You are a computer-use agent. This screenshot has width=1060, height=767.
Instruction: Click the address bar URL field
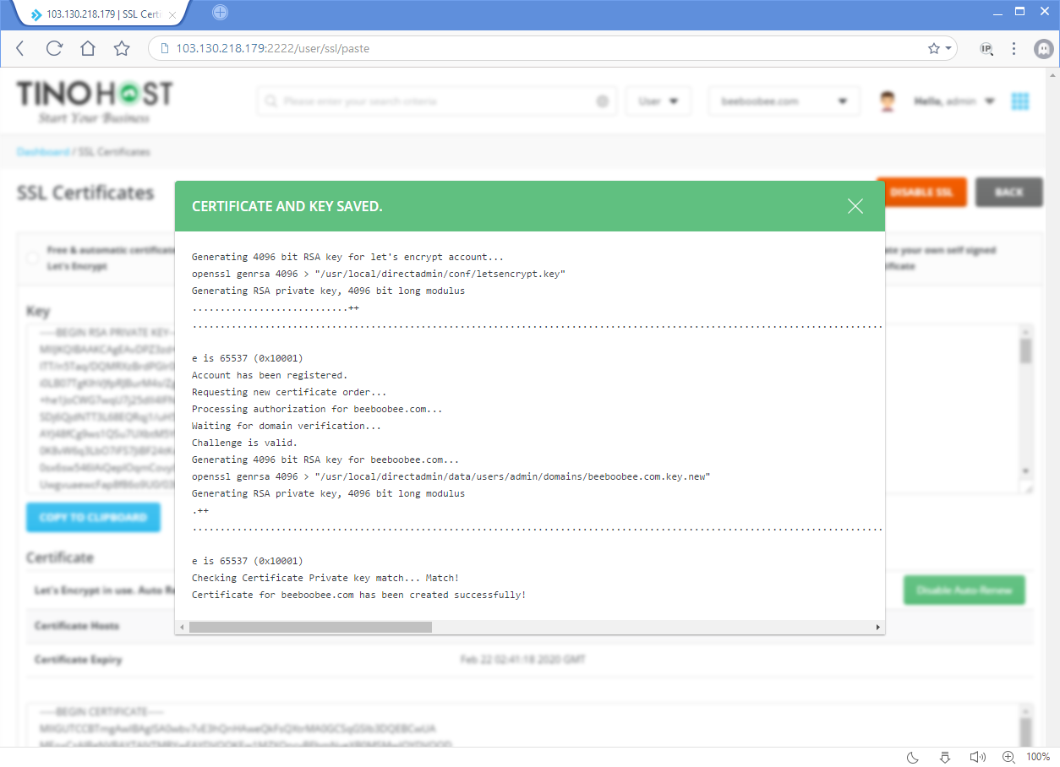click(x=541, y=48)
